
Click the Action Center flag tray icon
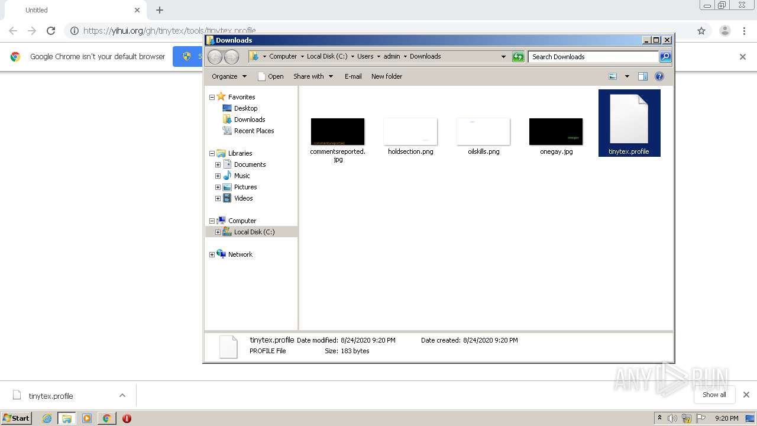point(702,418)
